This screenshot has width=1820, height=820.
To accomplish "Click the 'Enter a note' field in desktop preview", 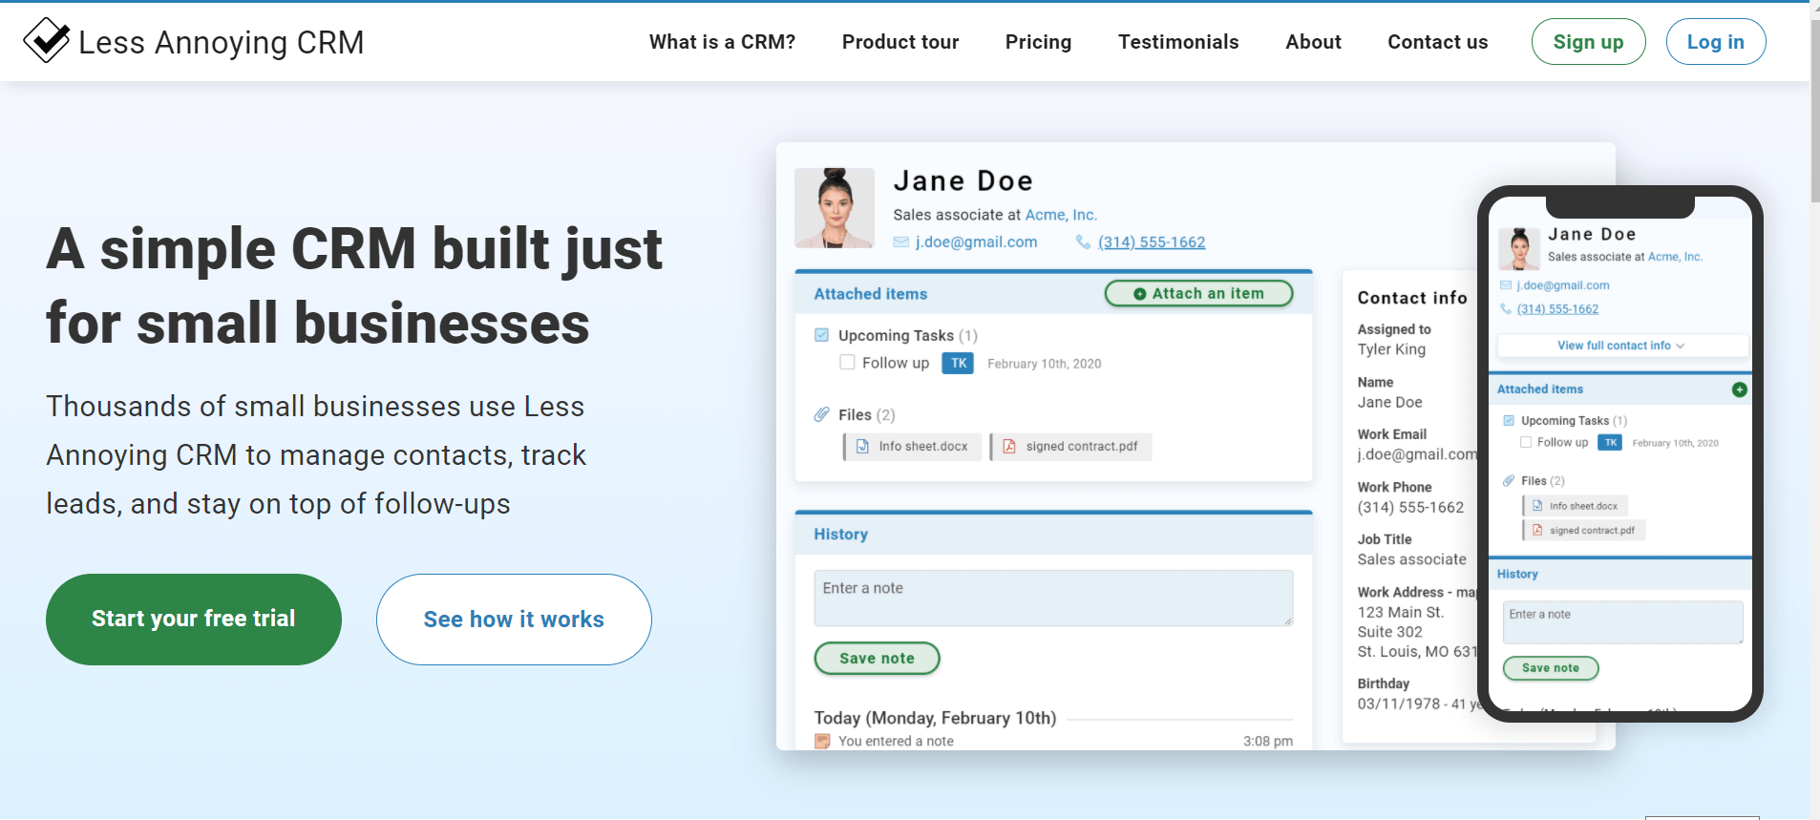I will click(1053, 599).
